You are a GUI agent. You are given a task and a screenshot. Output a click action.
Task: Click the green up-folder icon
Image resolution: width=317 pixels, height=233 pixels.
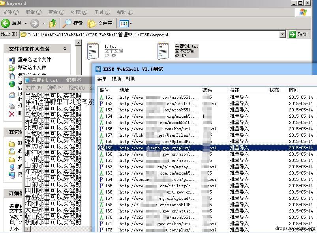coord(53,23)
